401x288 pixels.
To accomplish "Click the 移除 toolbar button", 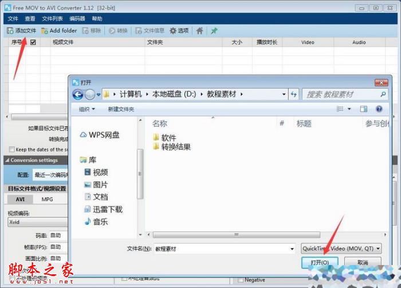I will (x=92, y=31).
